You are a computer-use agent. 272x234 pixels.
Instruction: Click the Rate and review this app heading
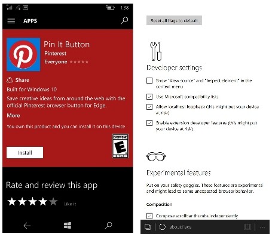[x=52, y=185]
